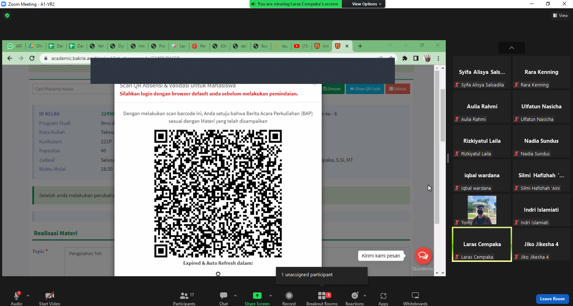Start sharing with Share Screen
This screenshot has width=573, height=306.
point(257,298)
